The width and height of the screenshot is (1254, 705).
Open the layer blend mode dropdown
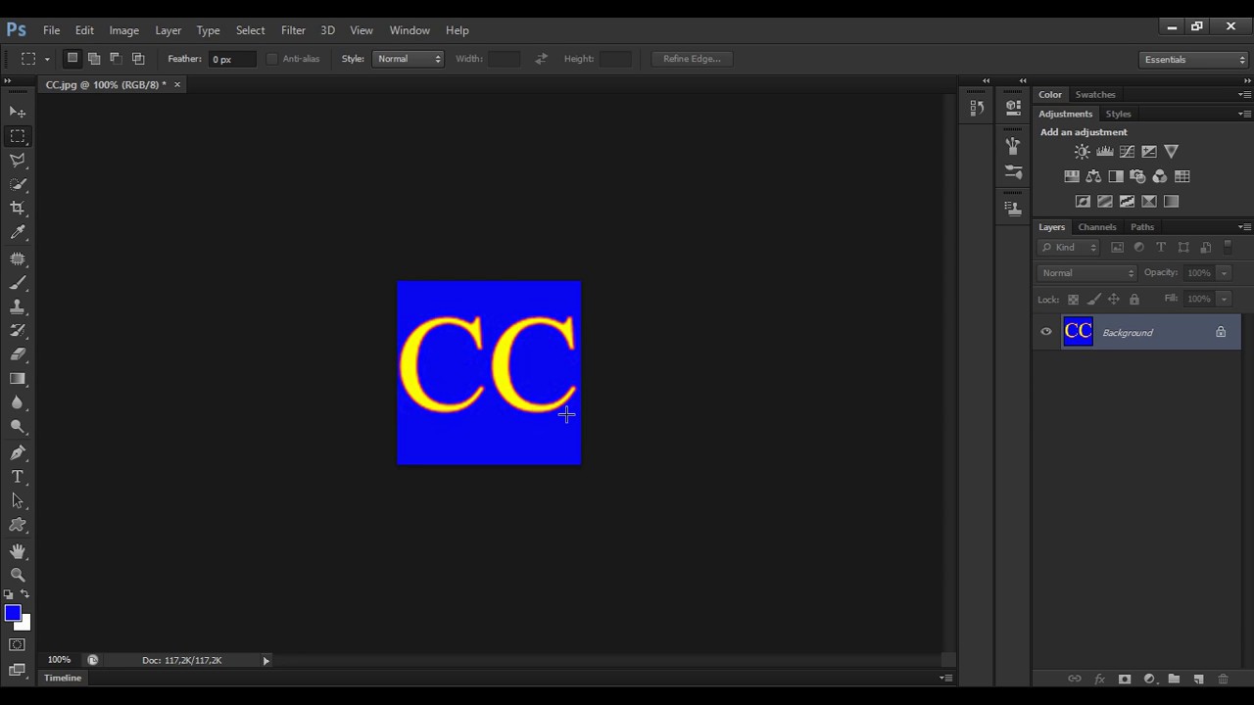1087,273
